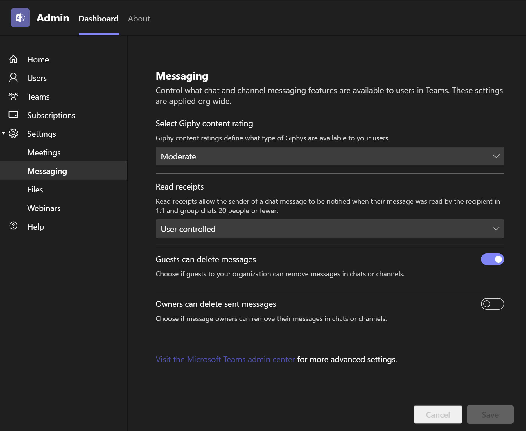526x431 pixels.
Task: Click the Settings gear icon
Action: pos(13,134)
